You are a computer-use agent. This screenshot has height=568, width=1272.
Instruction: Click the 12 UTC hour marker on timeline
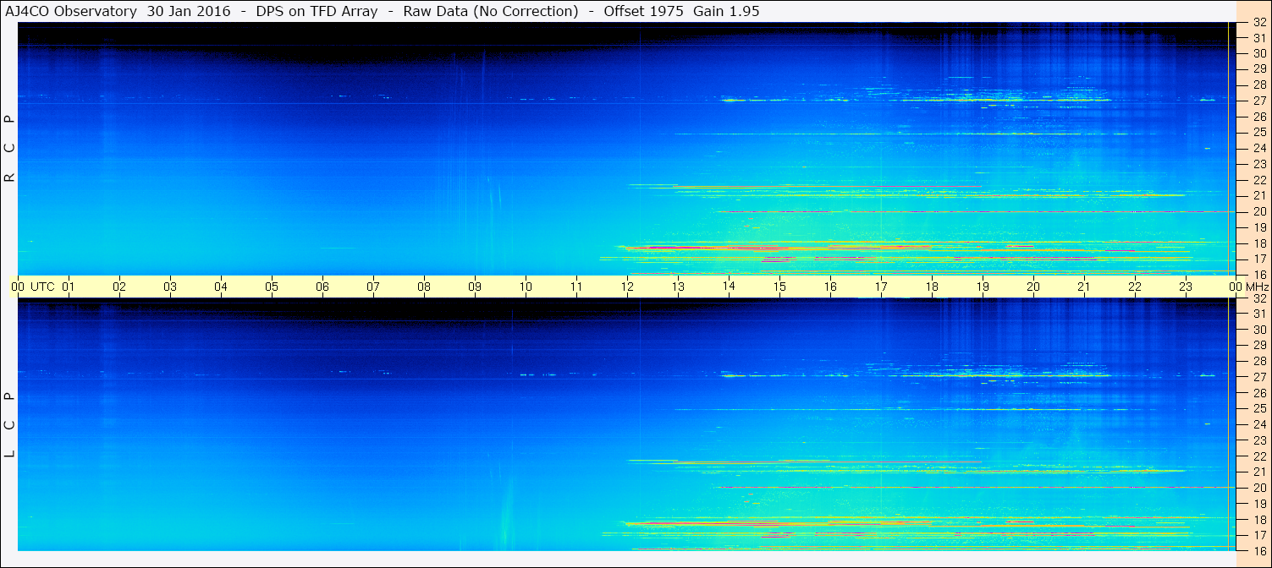click(x=627, y=287)
